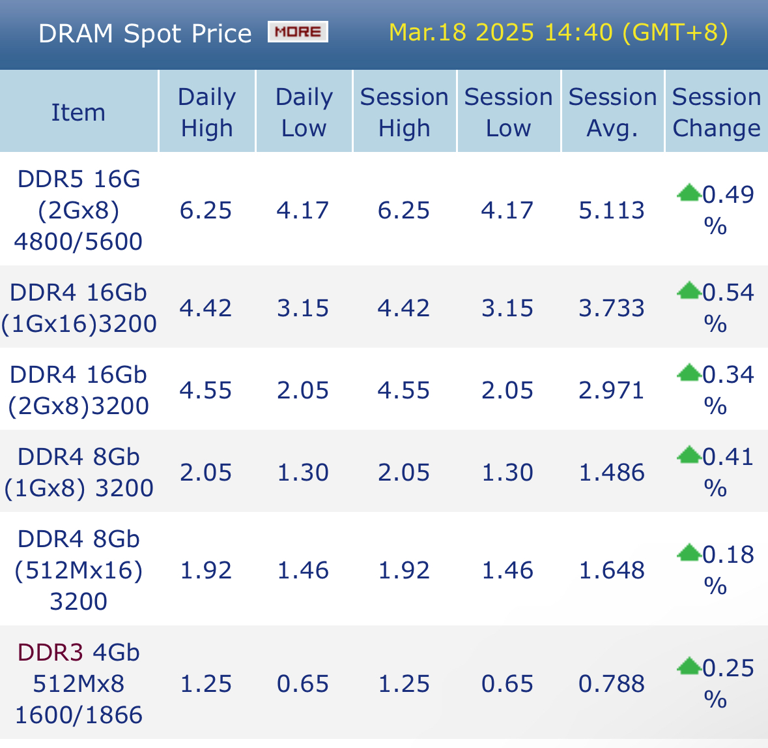Open the DDR4 16Gb (1Gx16)3200 item link
This screenshot has width=768, height=748.
(x=78, y=308)
